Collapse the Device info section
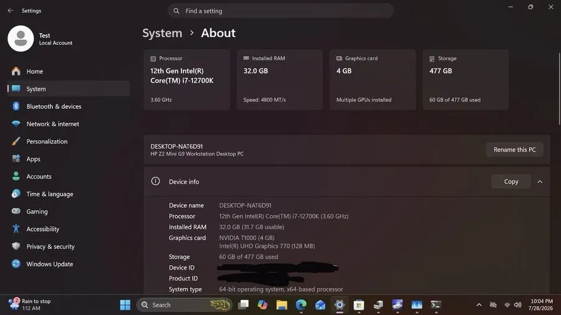The height and width of the screenshot is (315, 561). 540,182
